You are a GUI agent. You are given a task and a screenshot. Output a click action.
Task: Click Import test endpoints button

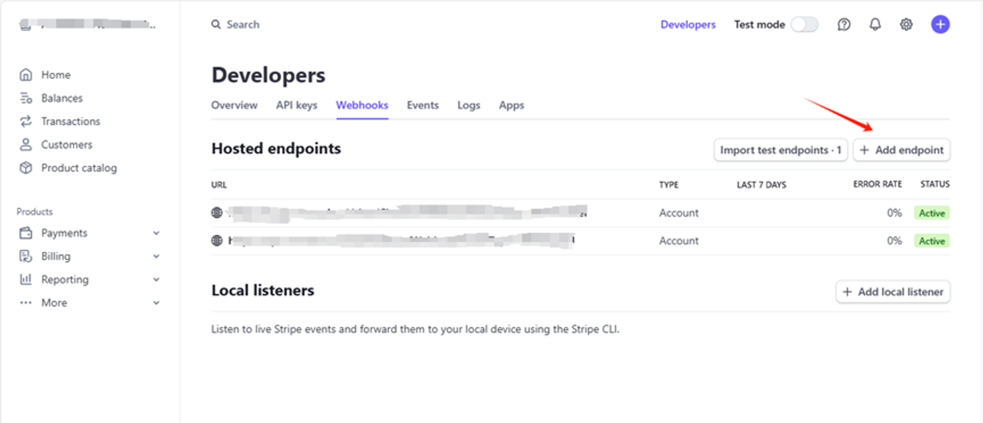780,150
